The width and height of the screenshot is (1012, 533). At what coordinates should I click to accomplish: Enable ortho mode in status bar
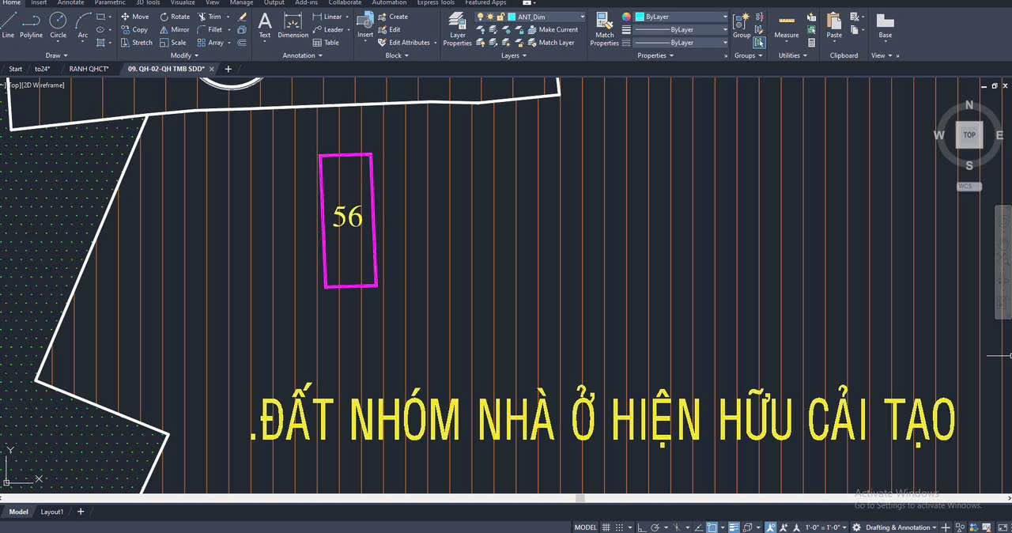(x=642, y=527)
